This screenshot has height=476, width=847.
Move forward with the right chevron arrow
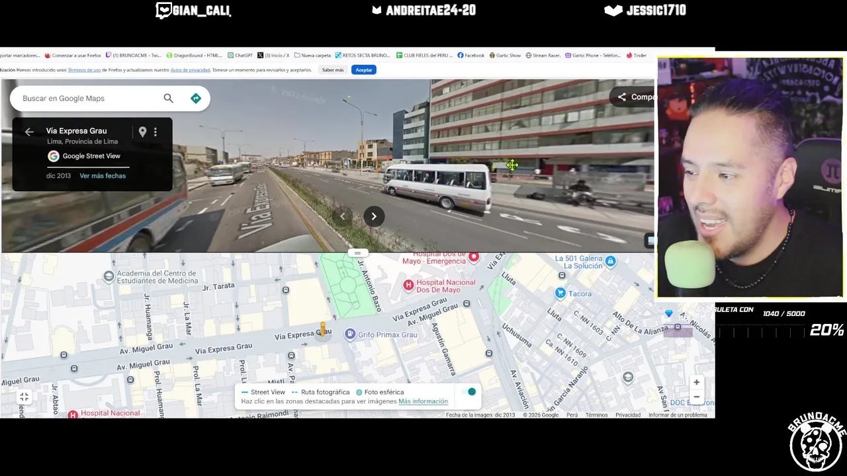pos(374,216)
